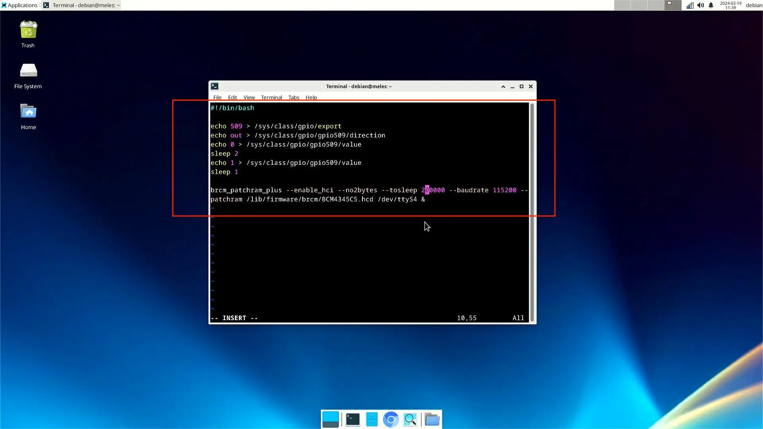Click the file manager icon in dock
The height and width of the screenshot is (429, 763).
pyautogui.click(x=372, y=419)
